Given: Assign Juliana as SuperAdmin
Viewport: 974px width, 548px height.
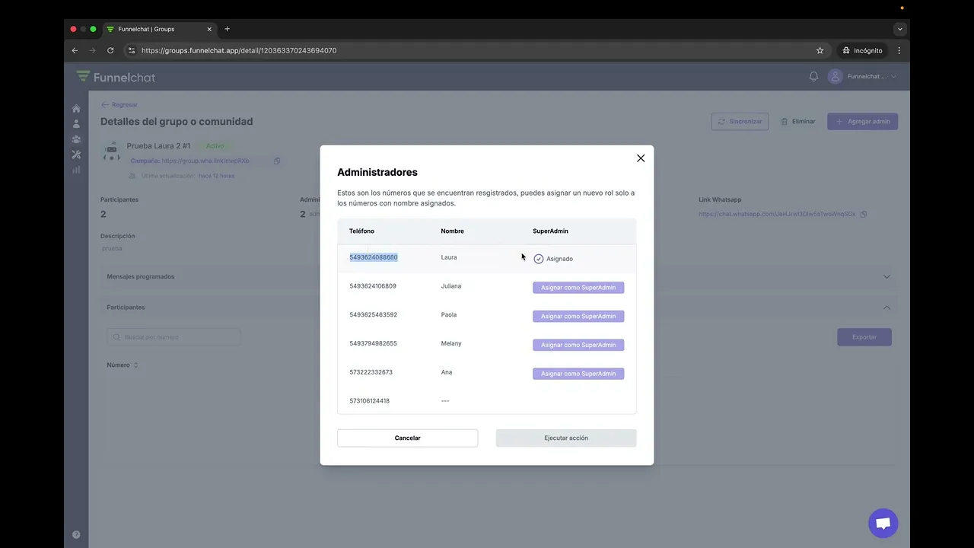Looking at the screenshot, I should tap(578, 288).
